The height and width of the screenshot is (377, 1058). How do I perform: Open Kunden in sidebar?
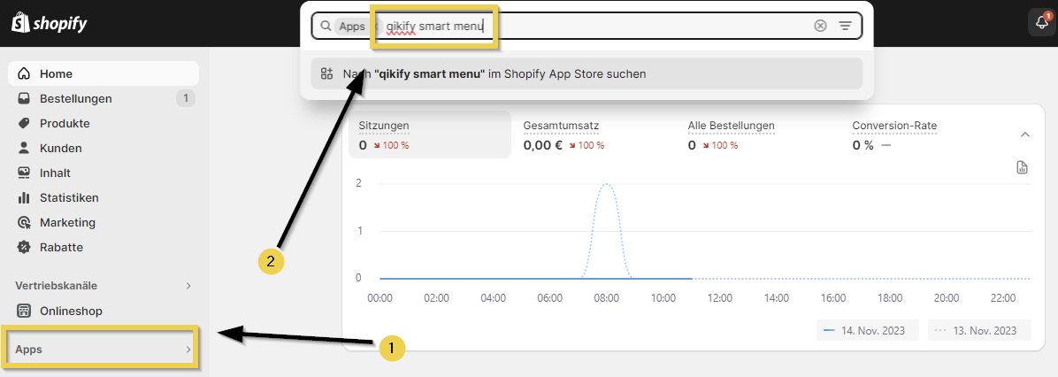point(60,148)
